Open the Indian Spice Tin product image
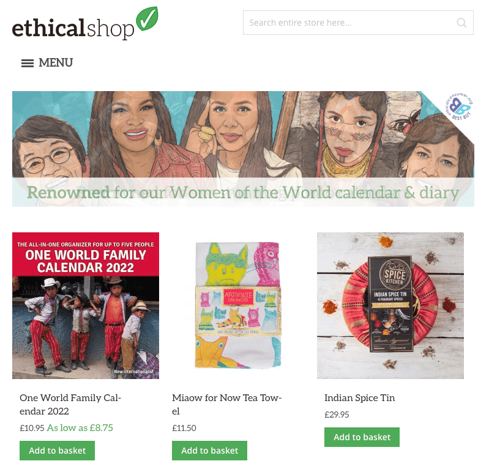 (390, 306)
